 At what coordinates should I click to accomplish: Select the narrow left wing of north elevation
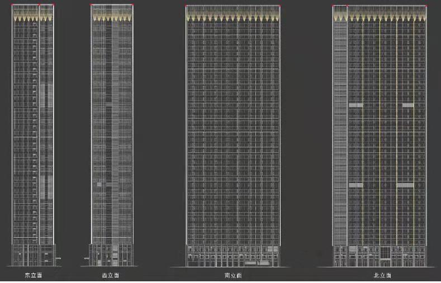[340, 134]
